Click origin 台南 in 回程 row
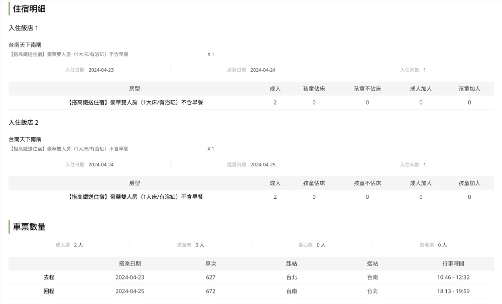 291,291
